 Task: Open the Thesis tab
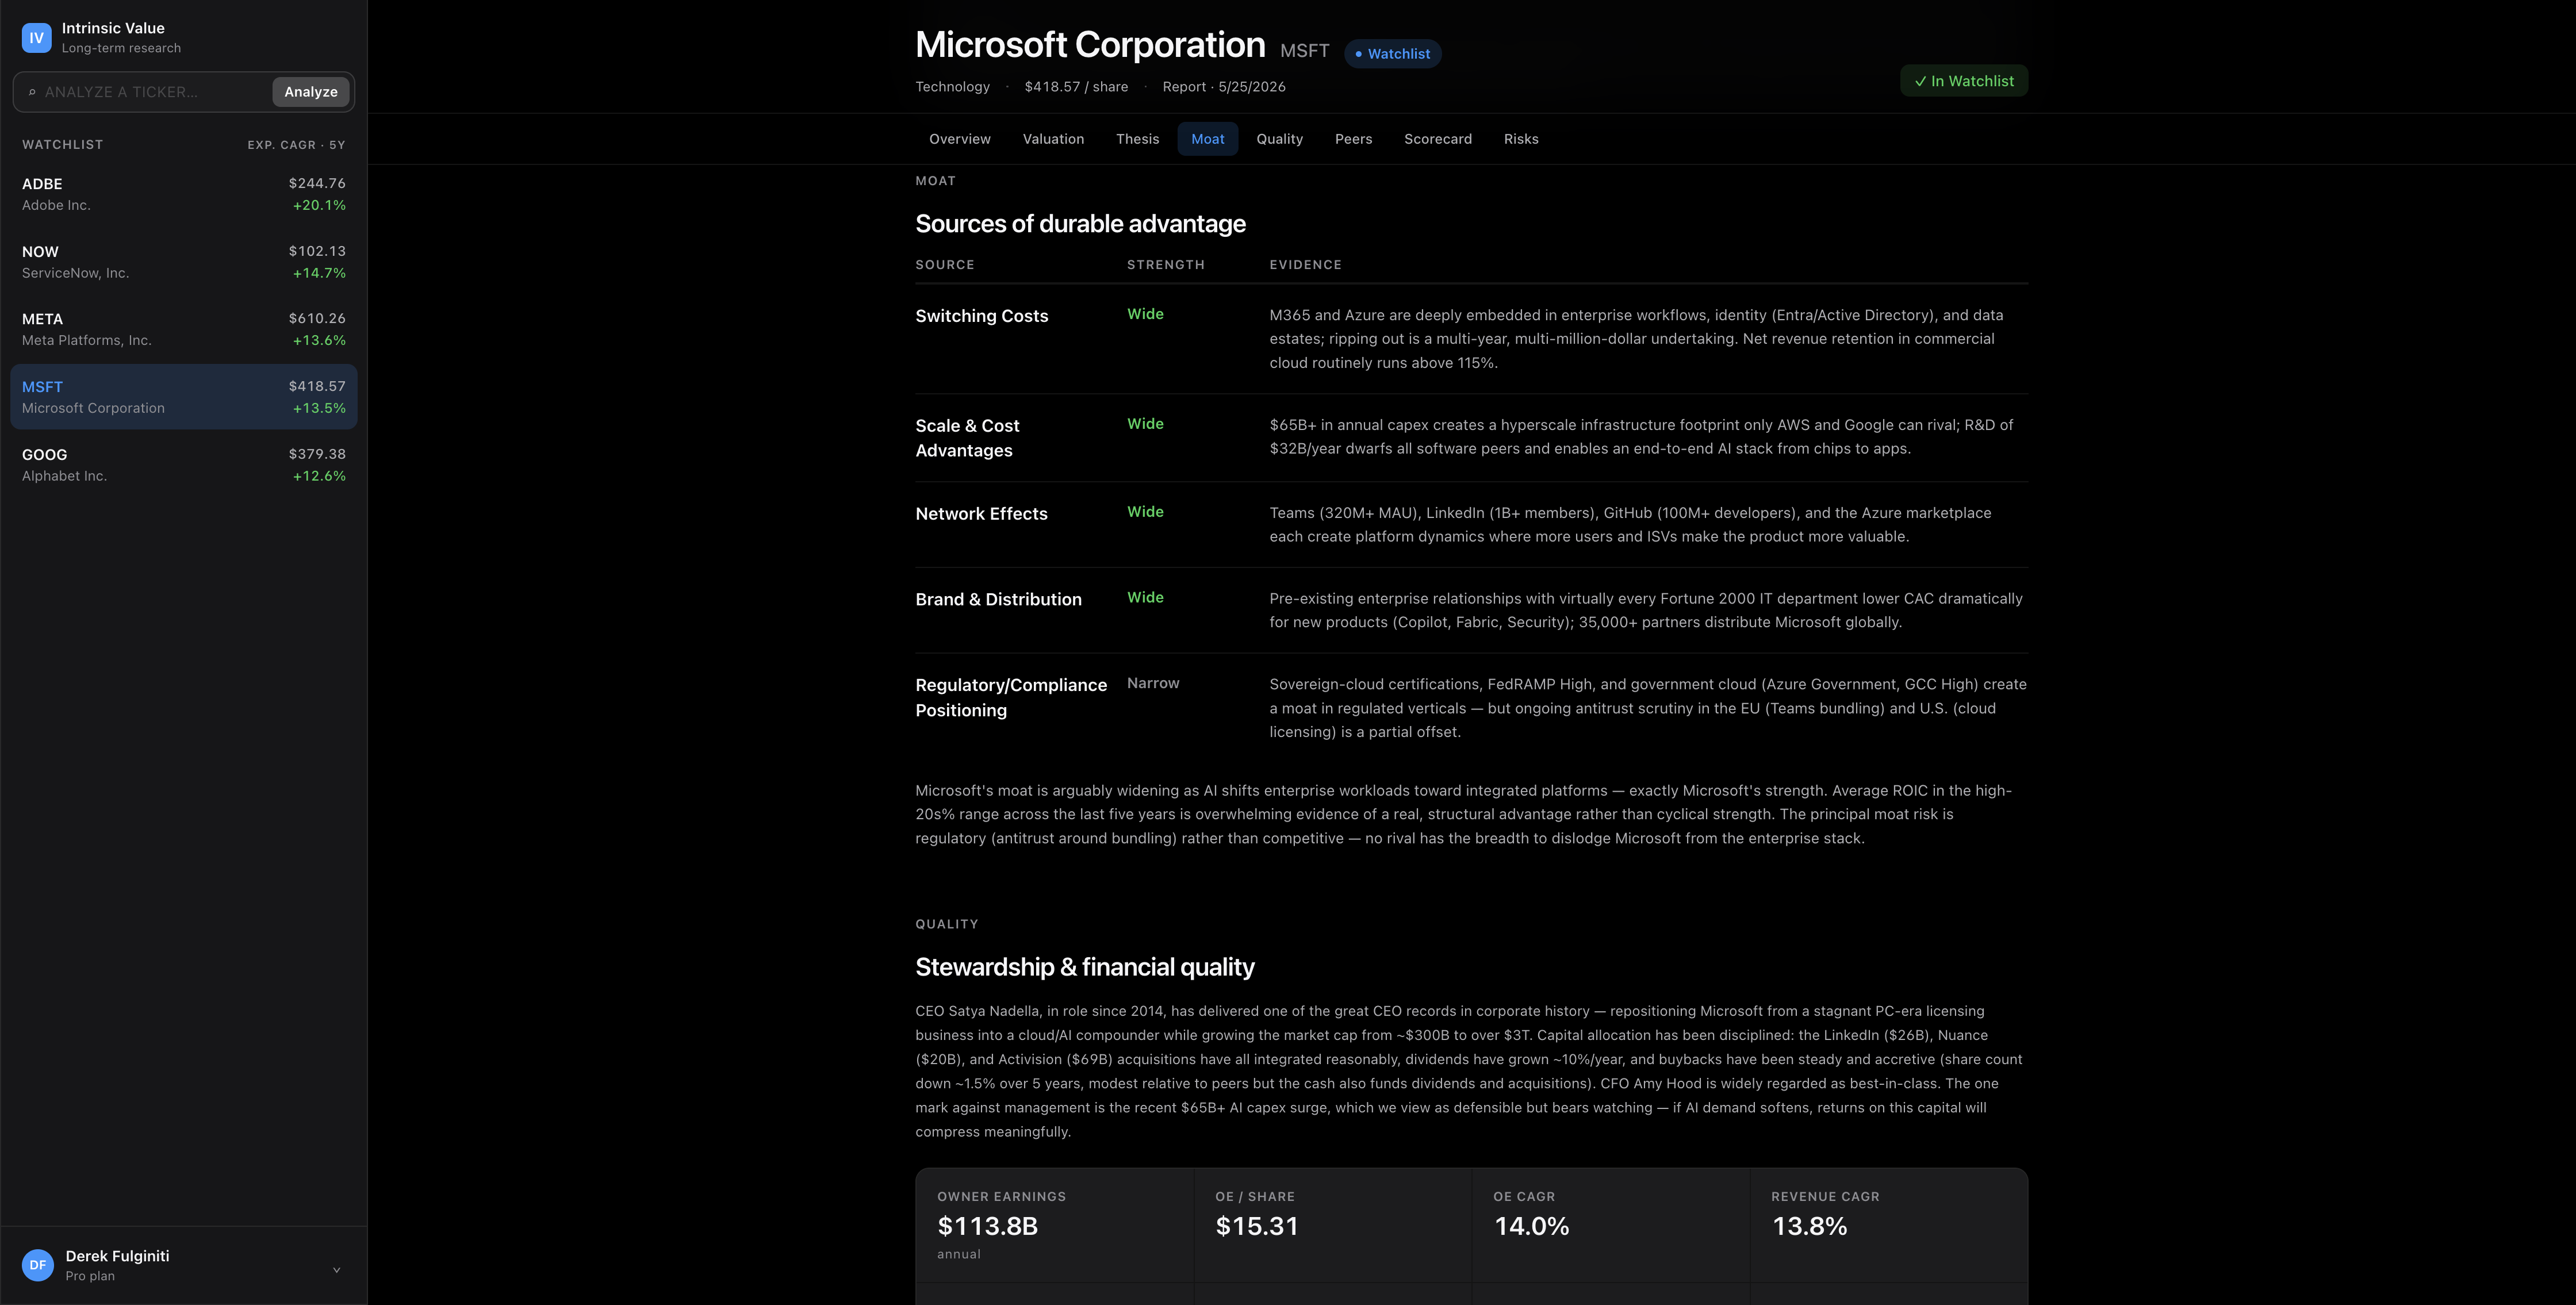tap(1138, 139)
